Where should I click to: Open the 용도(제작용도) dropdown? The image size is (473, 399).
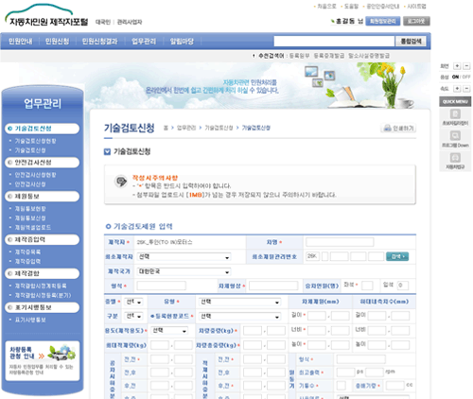[x=169, y=331]
